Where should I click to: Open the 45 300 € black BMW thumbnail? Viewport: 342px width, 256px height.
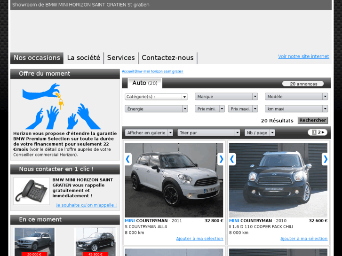coord(95,242)
